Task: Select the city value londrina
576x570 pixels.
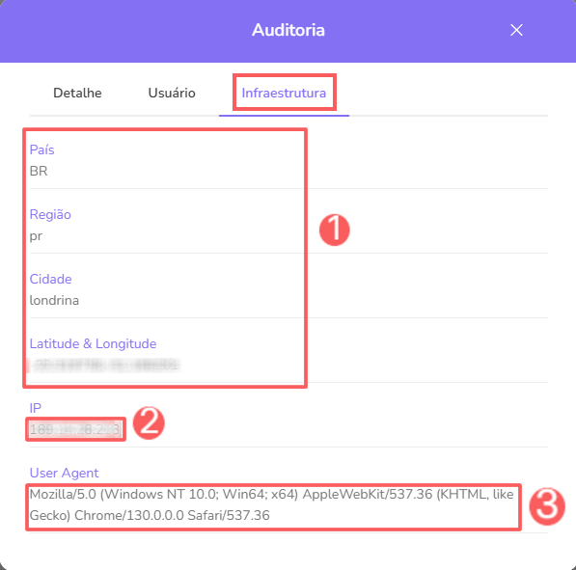Action: [54, 300]
